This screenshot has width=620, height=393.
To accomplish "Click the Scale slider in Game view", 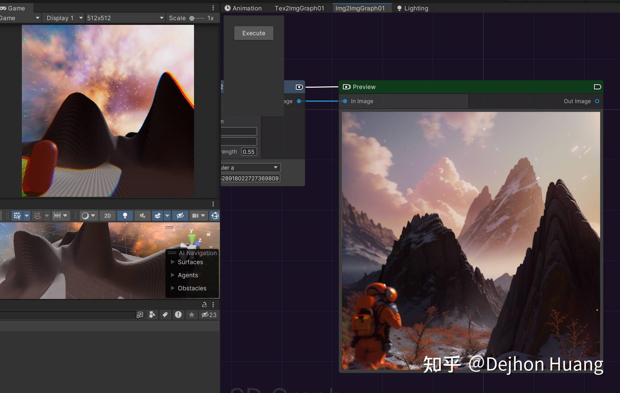I will (192, 18).
